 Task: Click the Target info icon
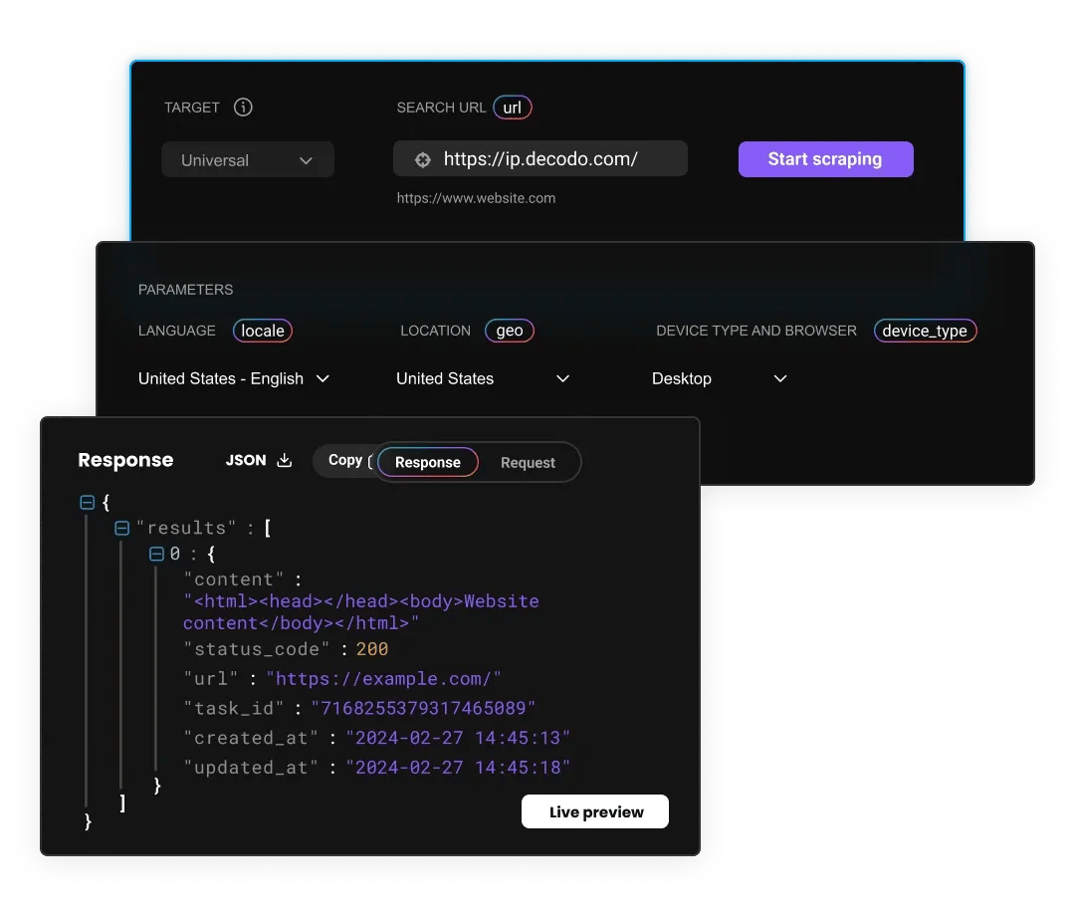point(243,107)
